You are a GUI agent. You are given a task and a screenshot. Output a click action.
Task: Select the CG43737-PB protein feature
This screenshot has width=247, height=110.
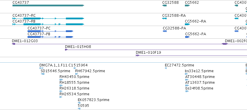50,37
